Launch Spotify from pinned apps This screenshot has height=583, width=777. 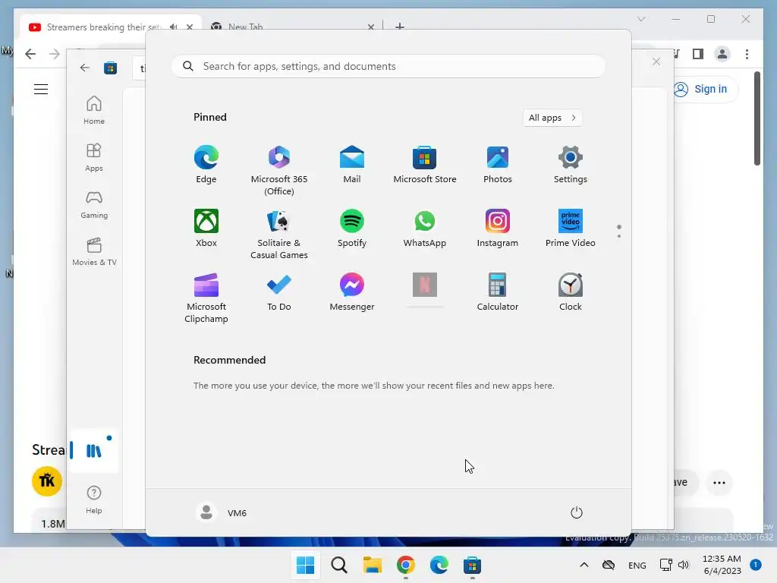352,228
